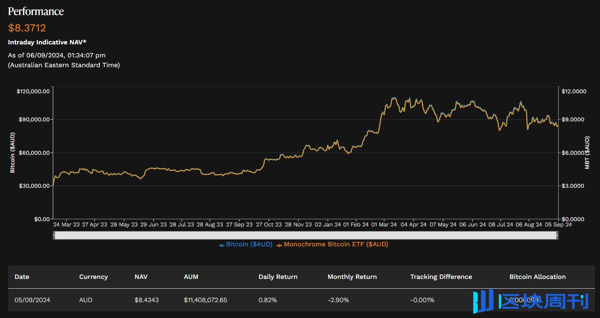Click the AUM column header
This screenshot has width=600, height=318.
point(191,277)
